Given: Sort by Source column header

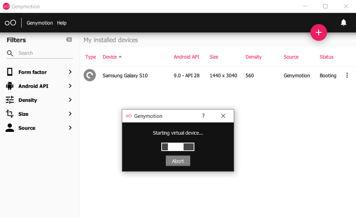Looking at the screenshot, I should point(291,57).
